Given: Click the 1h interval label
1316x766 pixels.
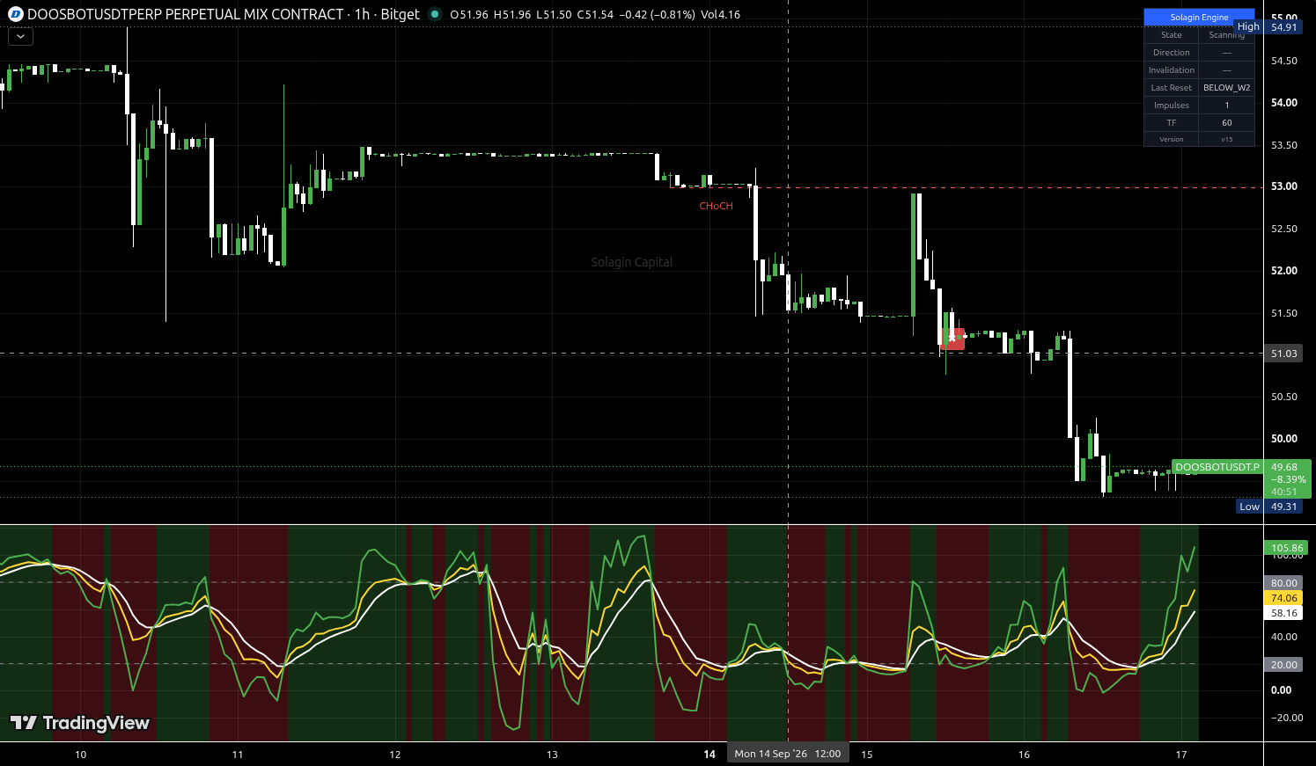Looking at the screenshot, I should point(362,14).
